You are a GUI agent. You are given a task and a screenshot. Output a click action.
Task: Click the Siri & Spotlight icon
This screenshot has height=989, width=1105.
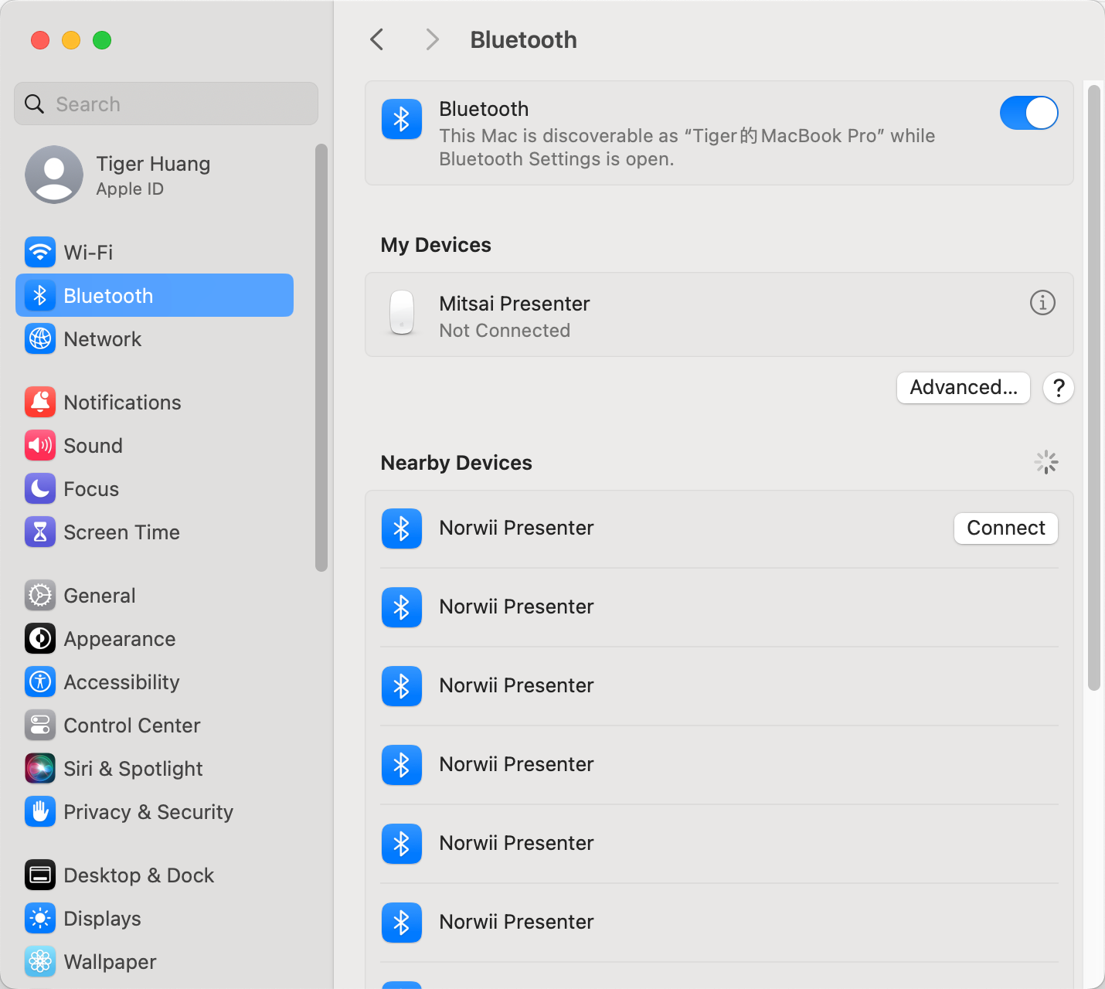(x=40, y=768)
